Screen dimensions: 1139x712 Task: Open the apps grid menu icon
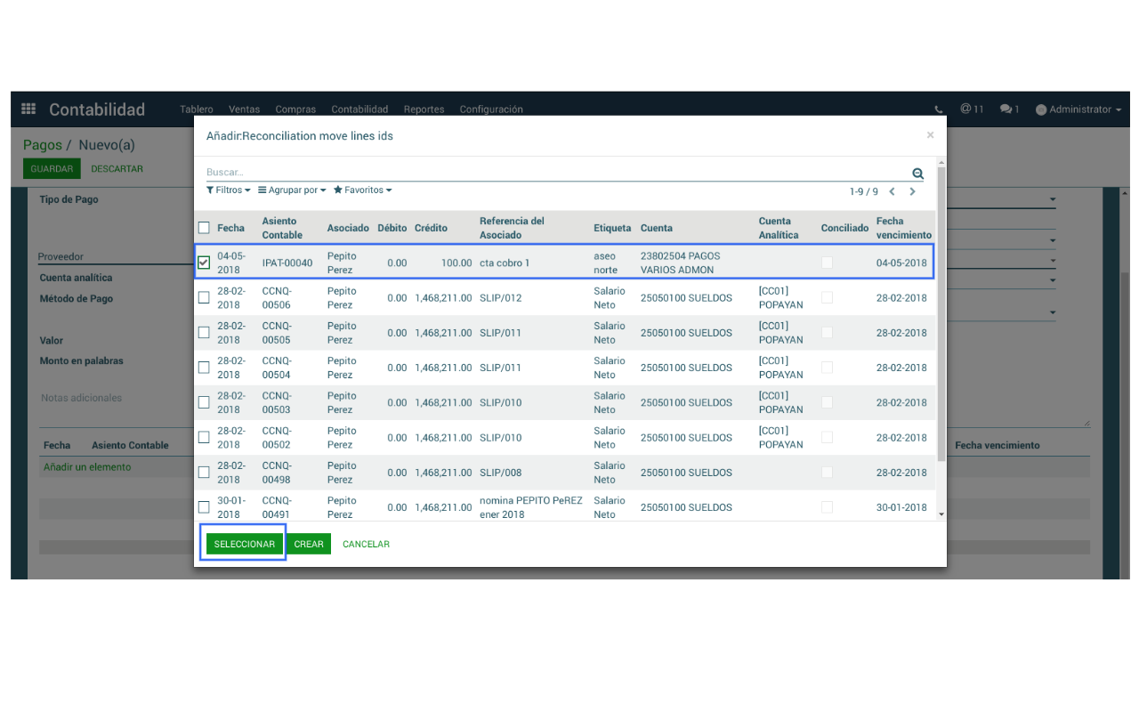coord(28,109)
